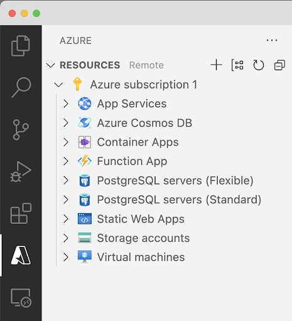
Task: Click the Create Resource plus icon
Action: [x=216, y=65]
